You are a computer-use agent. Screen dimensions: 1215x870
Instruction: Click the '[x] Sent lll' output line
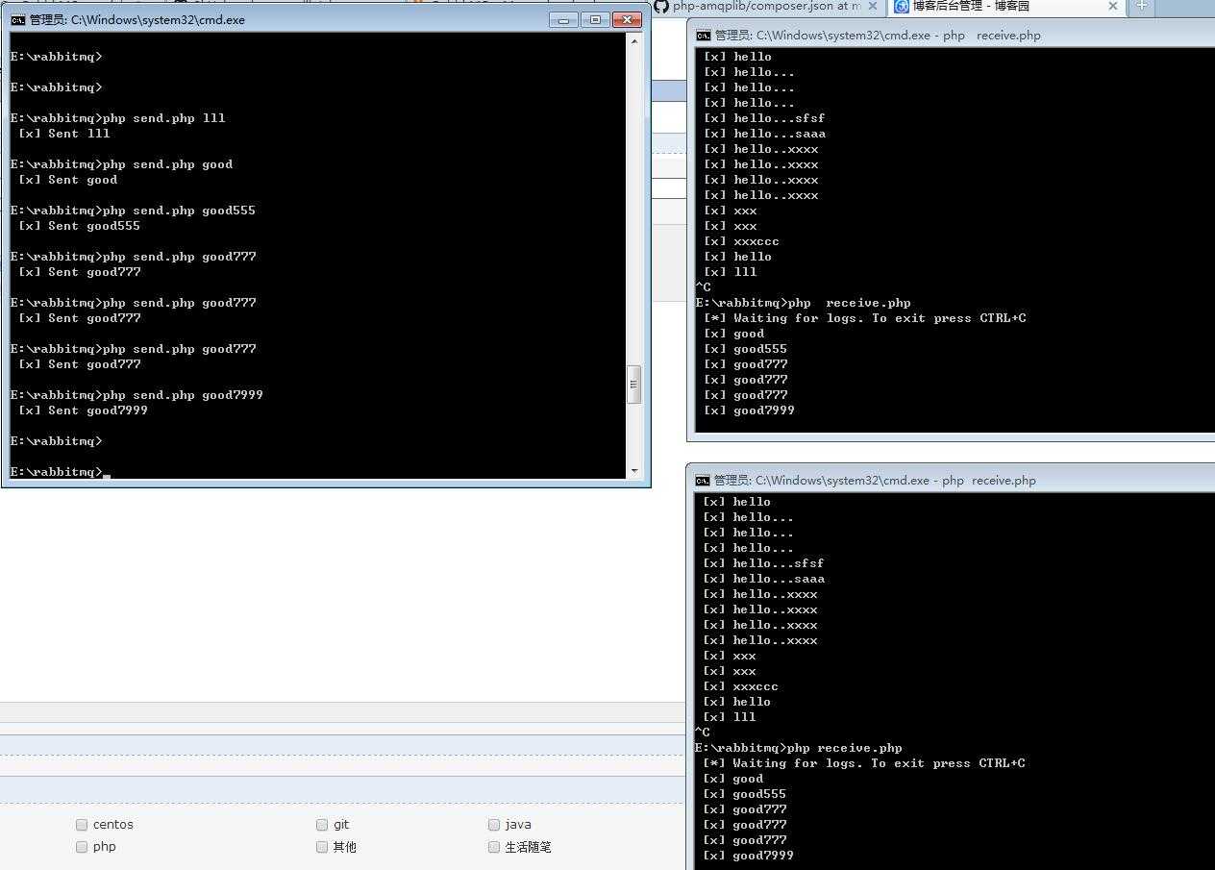pos(63,134)
